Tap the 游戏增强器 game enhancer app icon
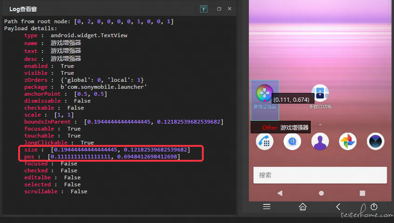This screenshot has width=394, height=223. pyautogui.click(x=264, y=93)
